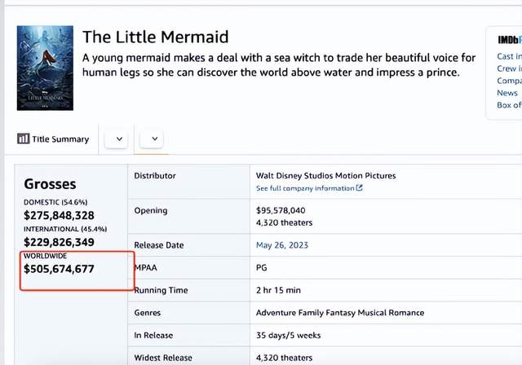This screenshot has height=365, width=522.
Task: Expand the second dropdown with orange underline
Action: (x=155, y=139)
